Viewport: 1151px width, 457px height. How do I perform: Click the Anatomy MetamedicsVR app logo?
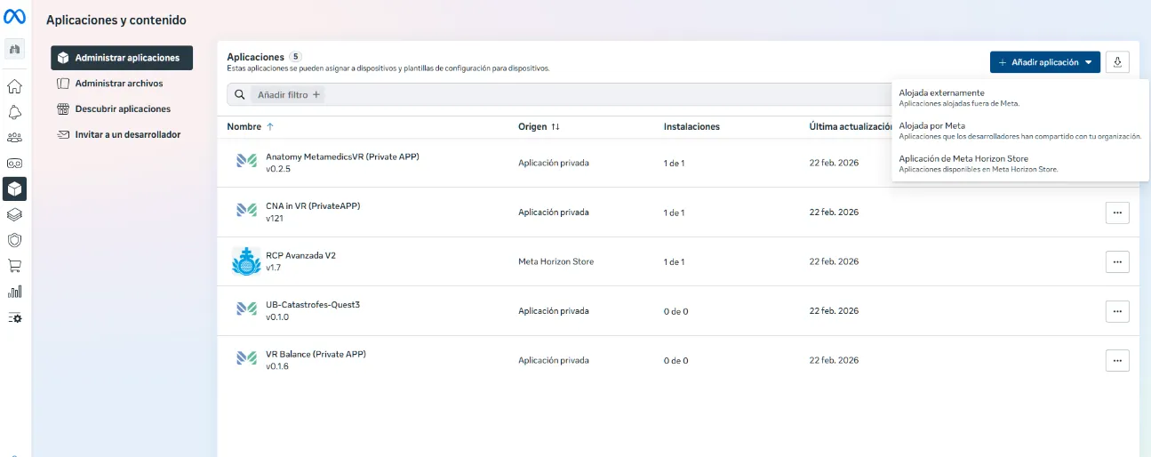point(246,161)
